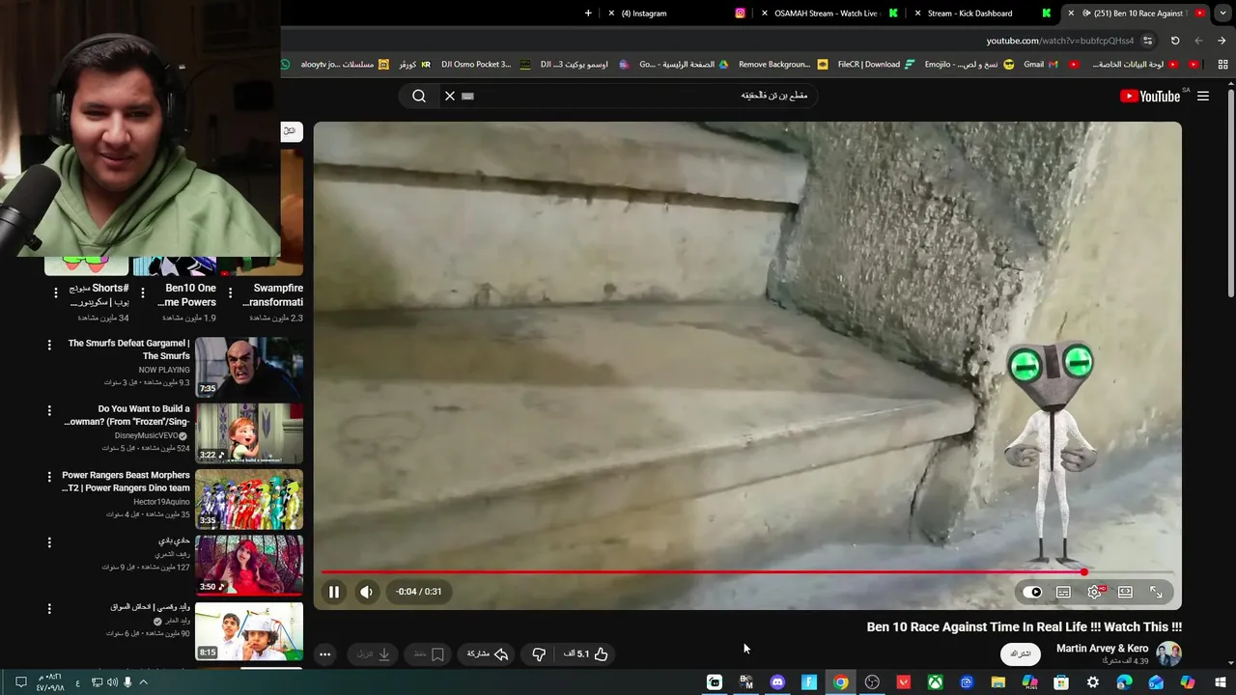Image resolution: width=1236 pixels, height=695 pixels.
Task: Mute the video player volume
Action: pos(366,592)
